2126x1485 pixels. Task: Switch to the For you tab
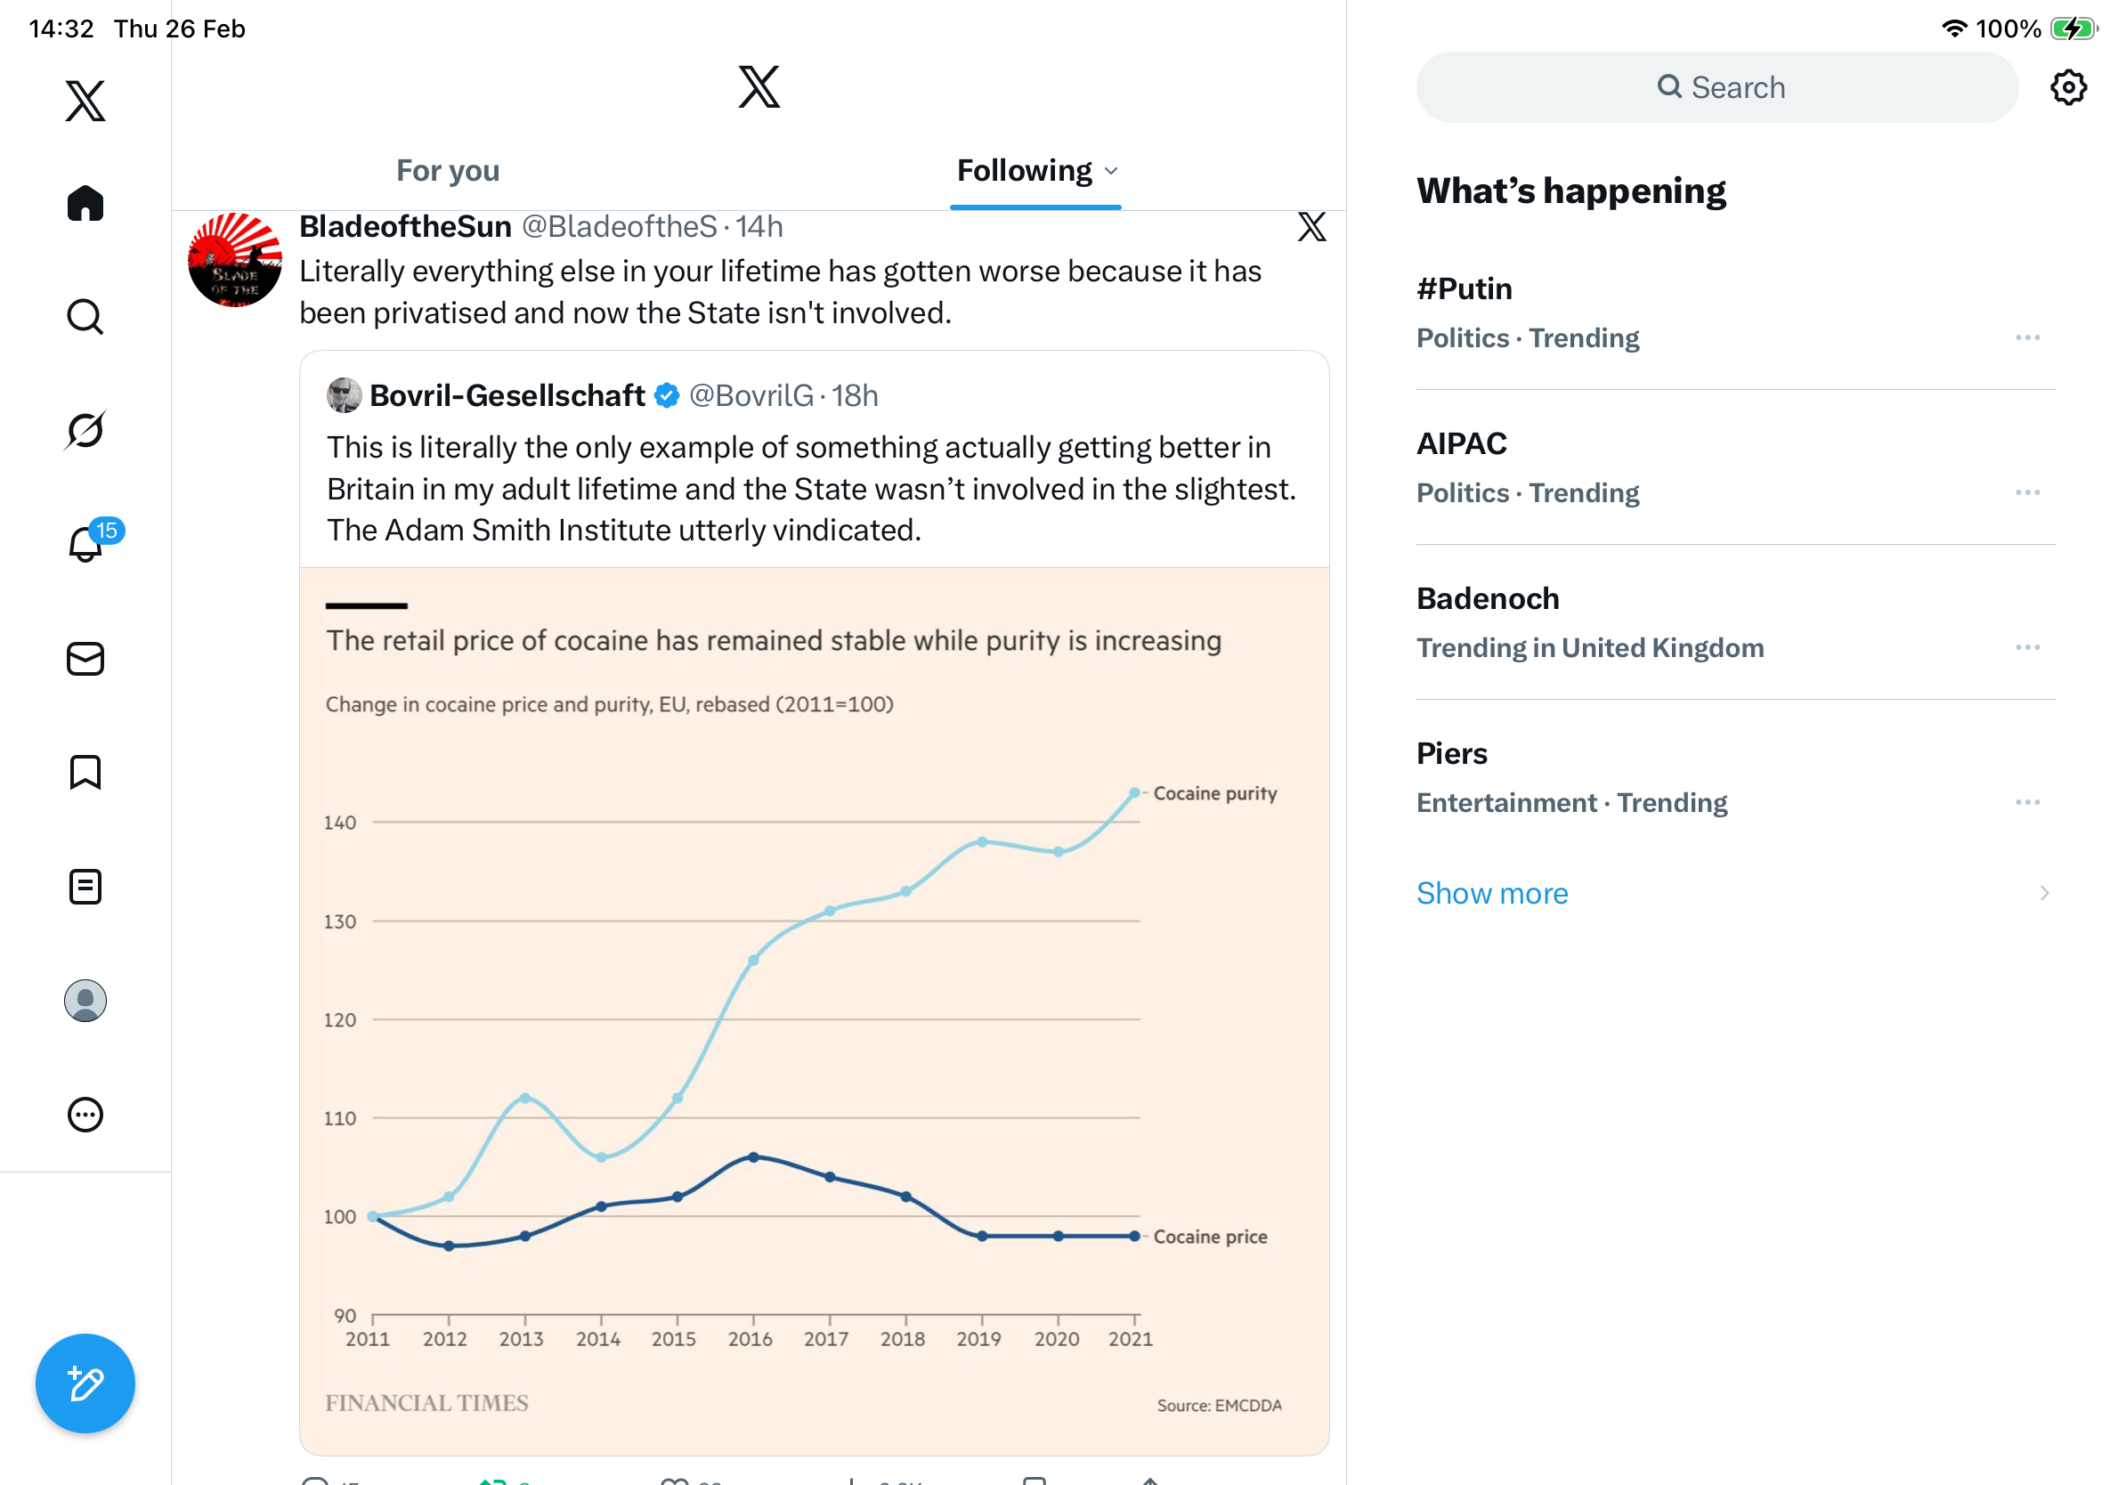click(x=448, y=170)
